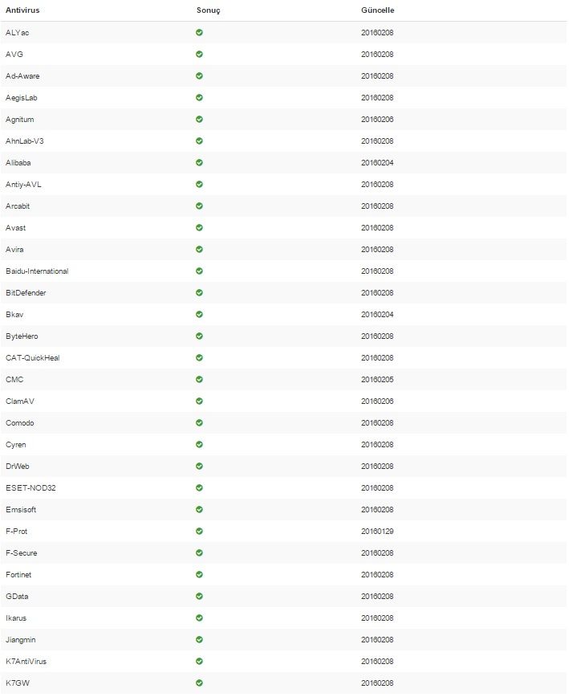This screenshot has height=697, width=569.
Task: Click the green check icon for ALYac
Action: tap(200, 32)
